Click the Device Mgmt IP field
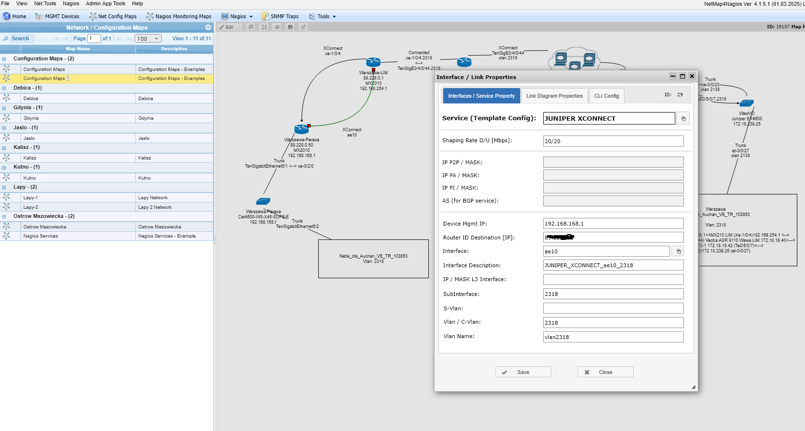This screenshot has width=805, height=431. (x=613, y=224)
